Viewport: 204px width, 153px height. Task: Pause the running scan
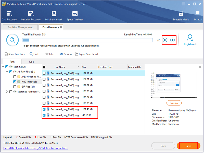tap(165, 40)
